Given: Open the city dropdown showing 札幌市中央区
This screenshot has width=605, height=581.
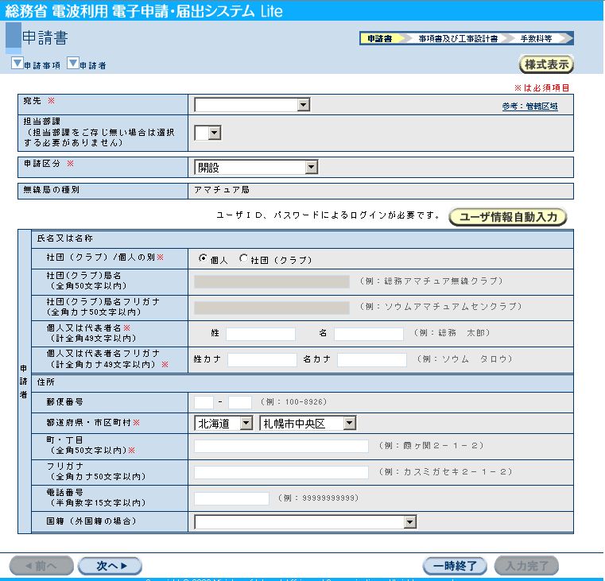Looking at the screenshot, I should pos(308,424).
